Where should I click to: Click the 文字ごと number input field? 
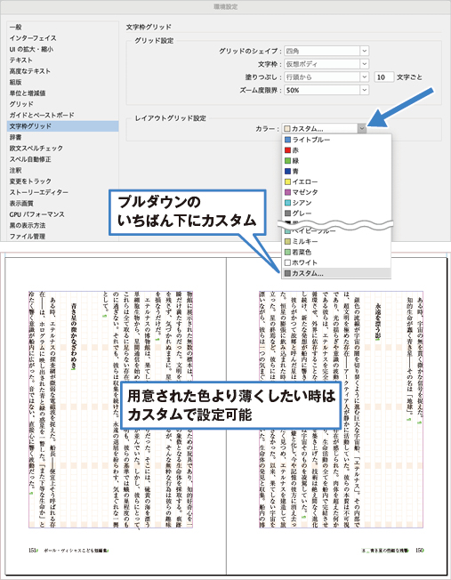[x=384, y=77]
